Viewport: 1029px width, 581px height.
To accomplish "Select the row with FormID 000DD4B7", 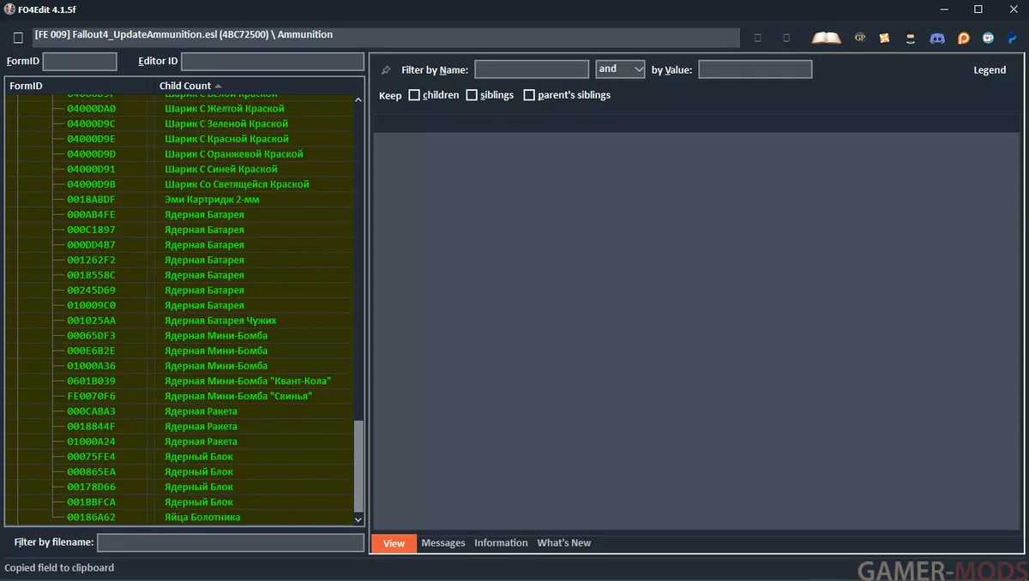I will pos(178,245).
